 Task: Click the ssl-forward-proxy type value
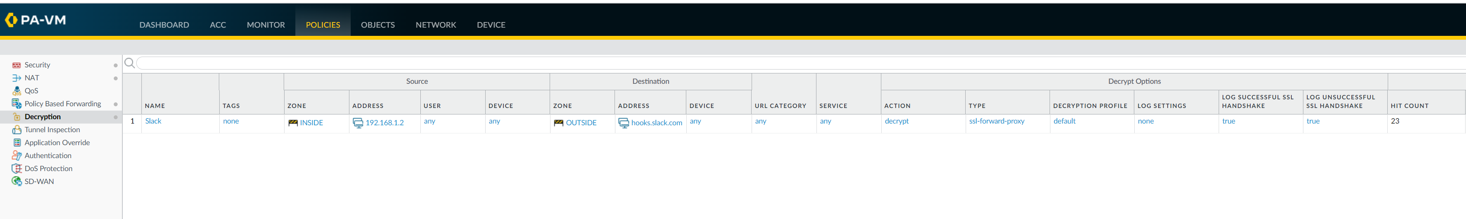coord(996,121)
